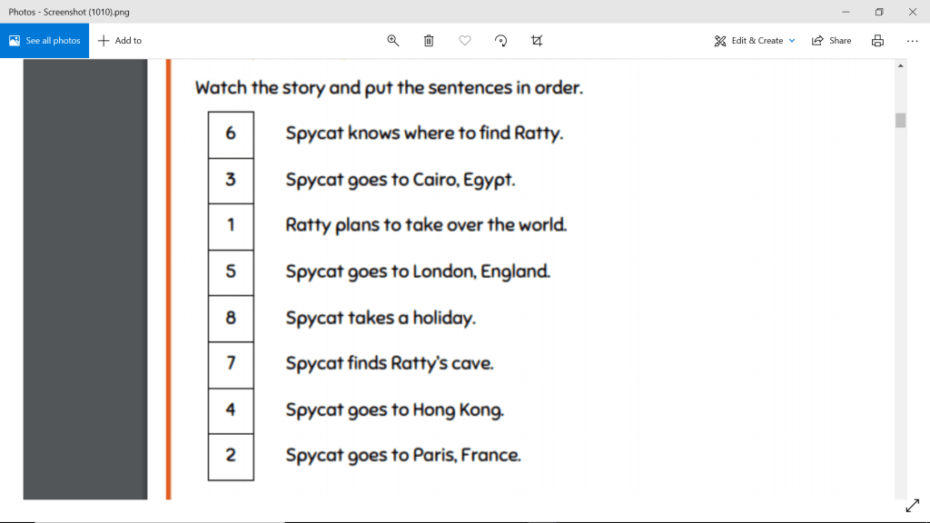Restore down the Photos window
Screen dimensions: 930x523
coord(878,12)
